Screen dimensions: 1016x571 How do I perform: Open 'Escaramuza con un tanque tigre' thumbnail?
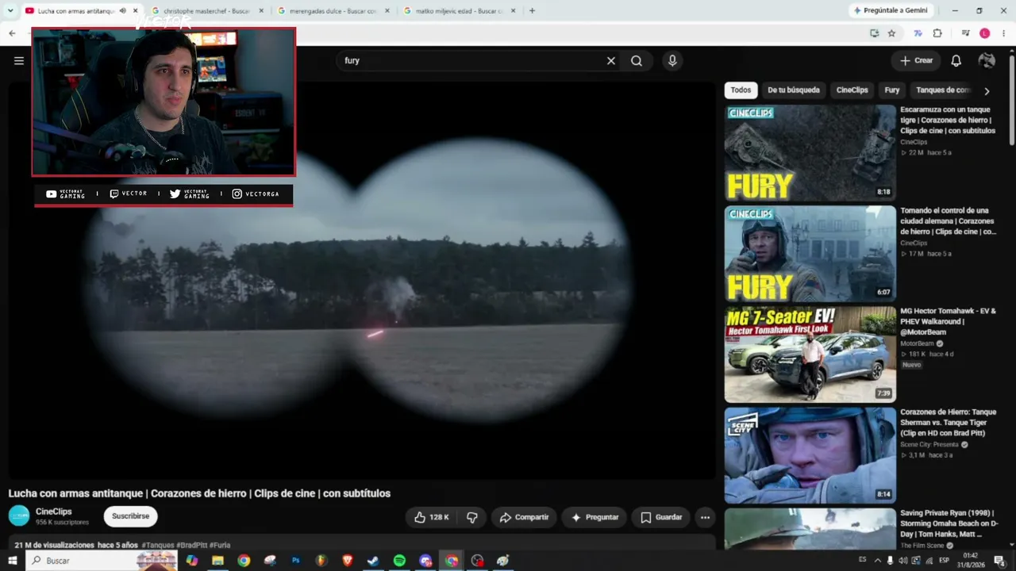coord(810,153)
